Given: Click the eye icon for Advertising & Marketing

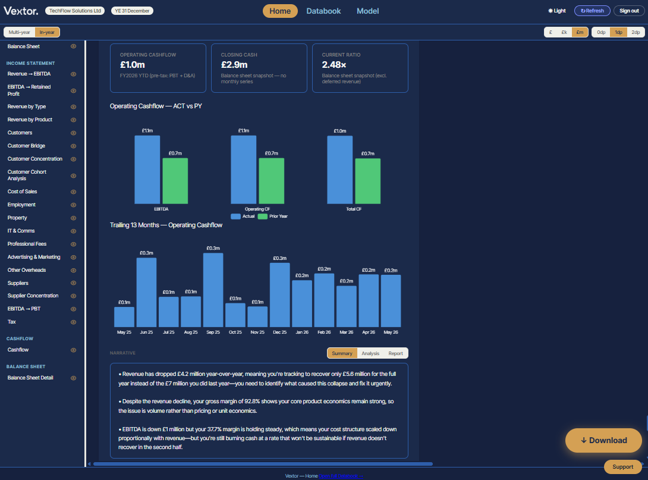Looking at the screenshot, I should (x=73, y=257).
